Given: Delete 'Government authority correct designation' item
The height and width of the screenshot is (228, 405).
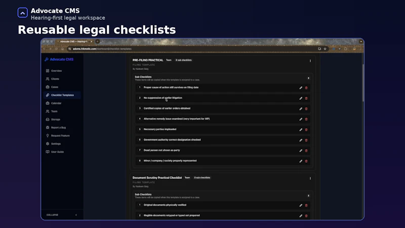Looking at the screenshot, I should [x=306, y=140].
